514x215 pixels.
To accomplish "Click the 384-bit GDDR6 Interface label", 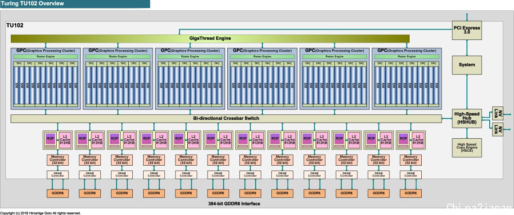I will pos(234,204).
